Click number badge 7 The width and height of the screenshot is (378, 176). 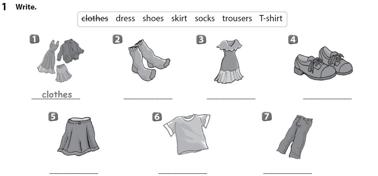pyautogui.click(x=267, y=116)
